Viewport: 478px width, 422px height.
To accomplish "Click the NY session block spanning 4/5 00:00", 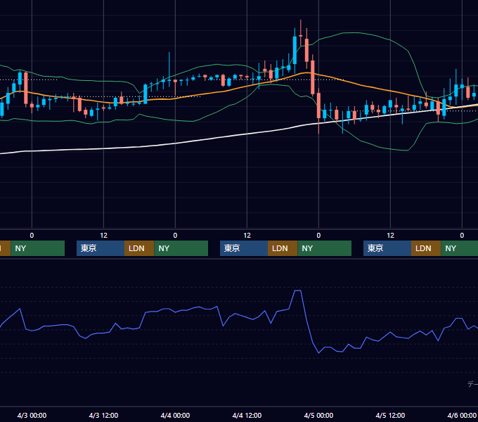I will [x=325, y=248].
